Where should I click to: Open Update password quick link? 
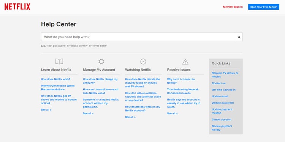click(x=223, y=103)
